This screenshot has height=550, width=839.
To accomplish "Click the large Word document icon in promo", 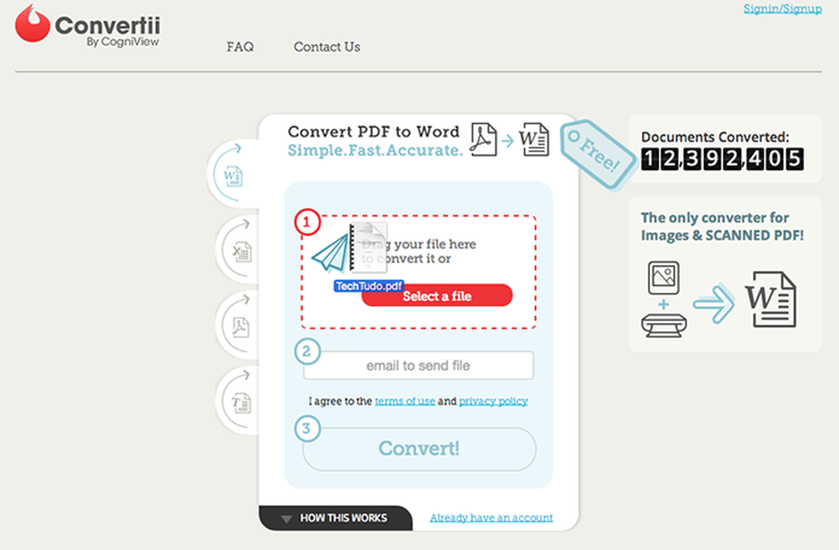I will 770,299.
